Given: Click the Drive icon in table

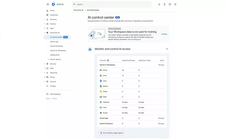Looking at the screenshot, I should (x=101, y=76).
